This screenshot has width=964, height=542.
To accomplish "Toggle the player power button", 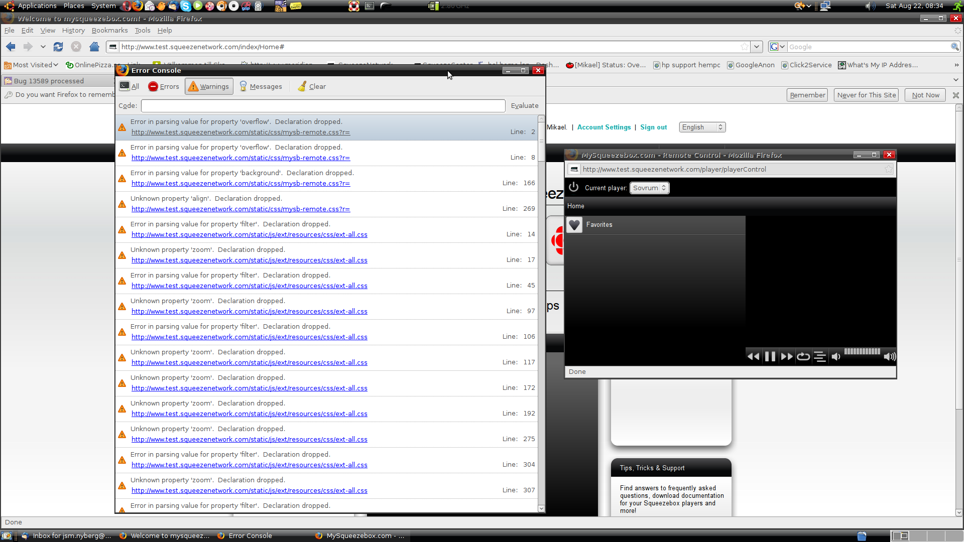I will 573,187.
